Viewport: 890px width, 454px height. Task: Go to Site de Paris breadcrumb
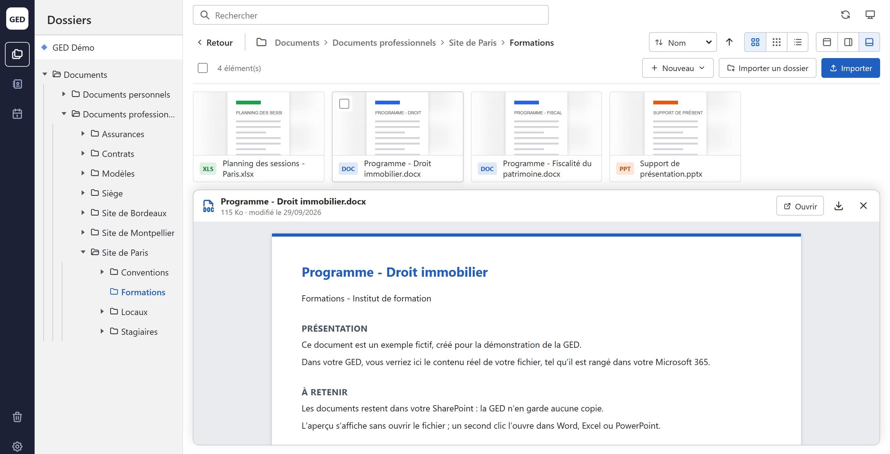[x=473, y=43]
